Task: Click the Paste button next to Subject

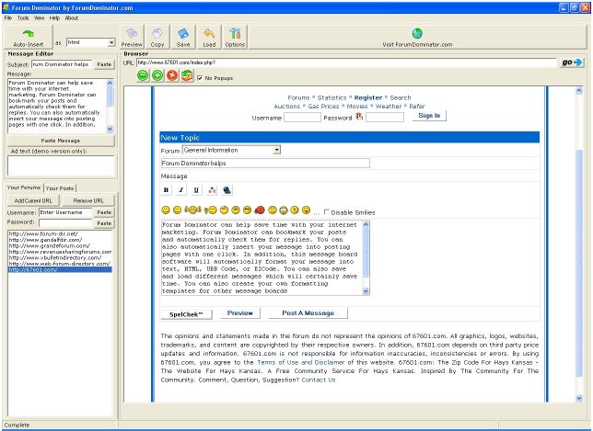Action: (104, 64)
